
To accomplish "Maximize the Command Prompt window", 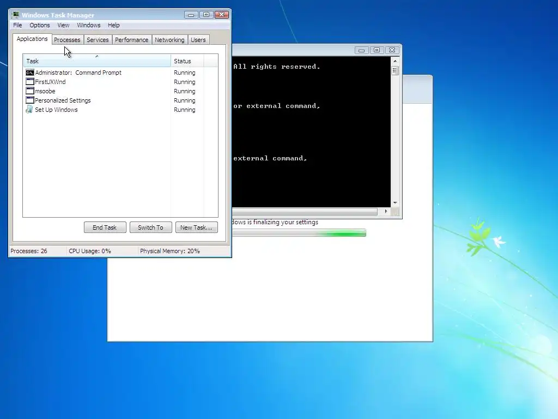I will [377, 50].
